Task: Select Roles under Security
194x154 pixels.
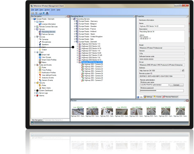Action: tap(44, 85)
